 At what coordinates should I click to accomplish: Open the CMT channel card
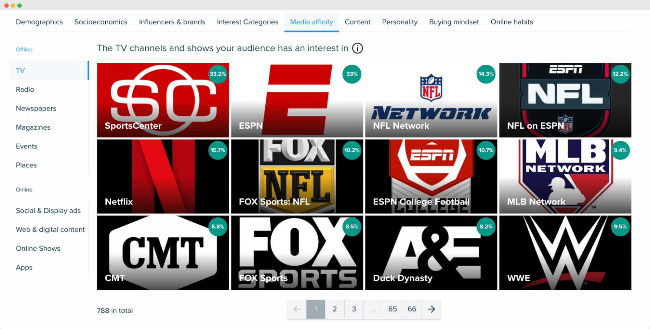[163, 253]
